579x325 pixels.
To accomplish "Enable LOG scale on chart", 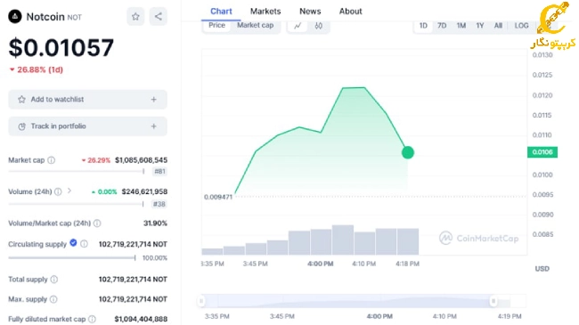I will tap(521, 26).
